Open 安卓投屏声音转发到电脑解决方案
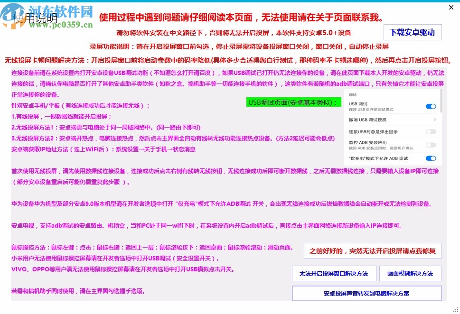Screen dimensions: 460x314 click(x=366, y=293)
